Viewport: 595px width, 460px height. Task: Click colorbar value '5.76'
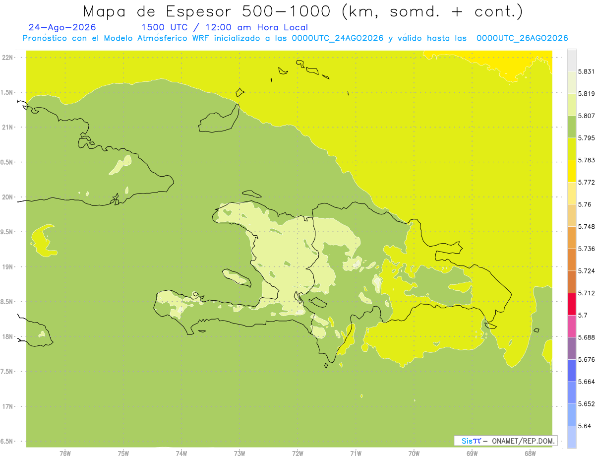coord(585,204)
